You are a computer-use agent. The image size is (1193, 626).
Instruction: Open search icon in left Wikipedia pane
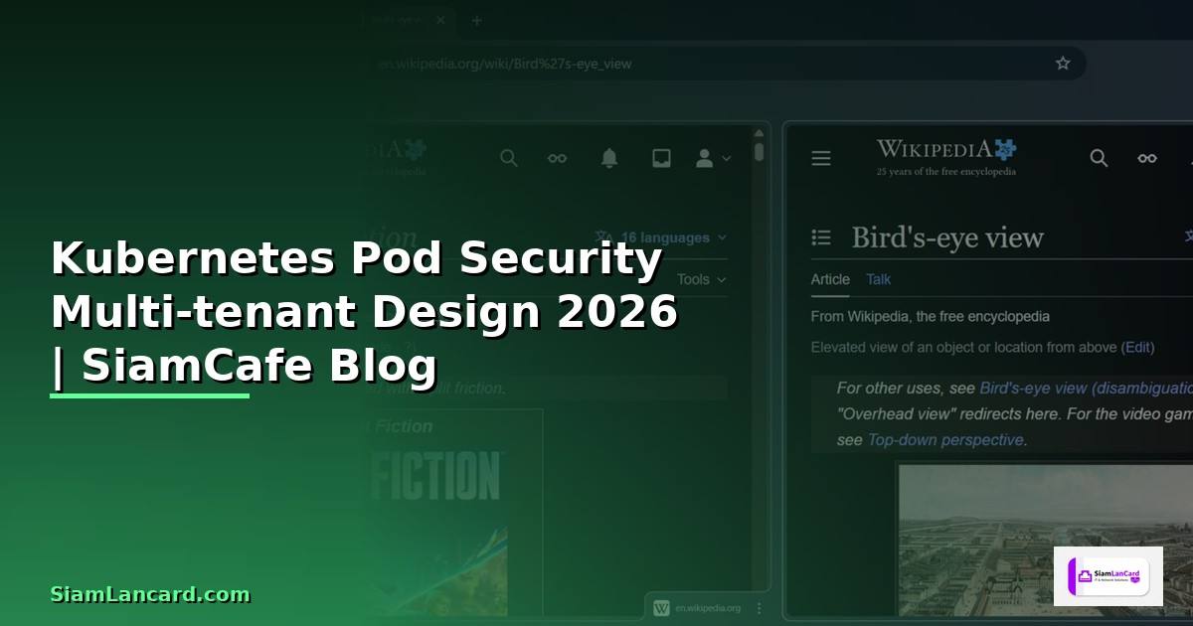pos(509,158)
